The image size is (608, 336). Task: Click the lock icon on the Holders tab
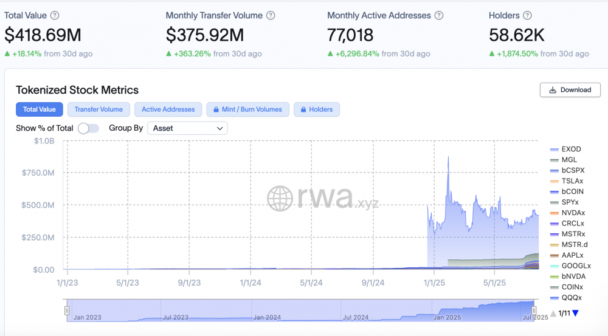[303, 110]
